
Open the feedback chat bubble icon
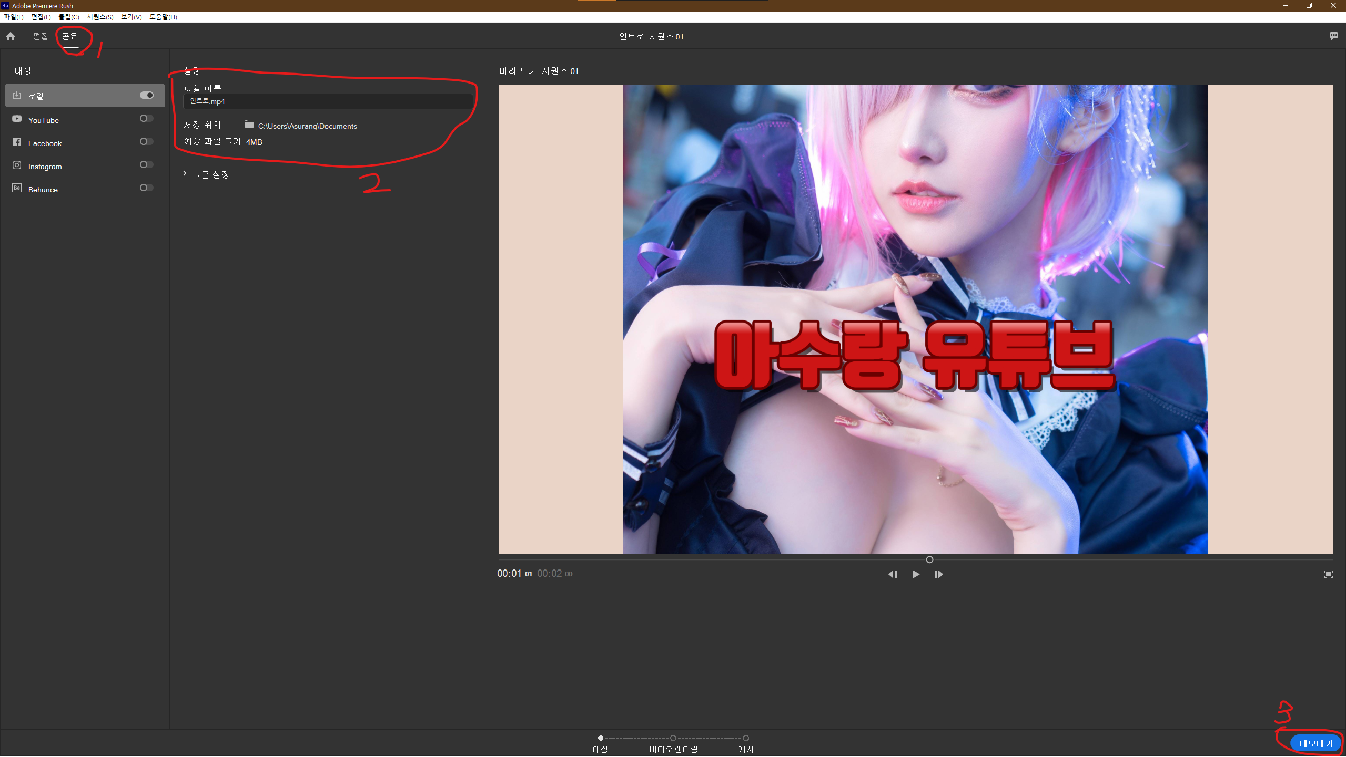(1333, 36)
